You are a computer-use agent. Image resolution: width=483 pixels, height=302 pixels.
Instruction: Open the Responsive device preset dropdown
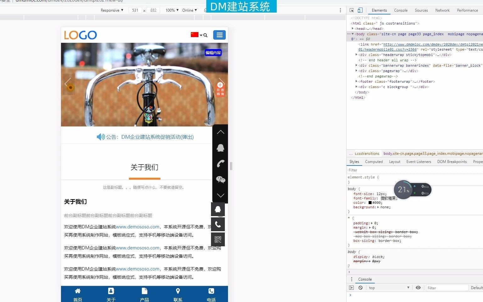pos(112,10)
